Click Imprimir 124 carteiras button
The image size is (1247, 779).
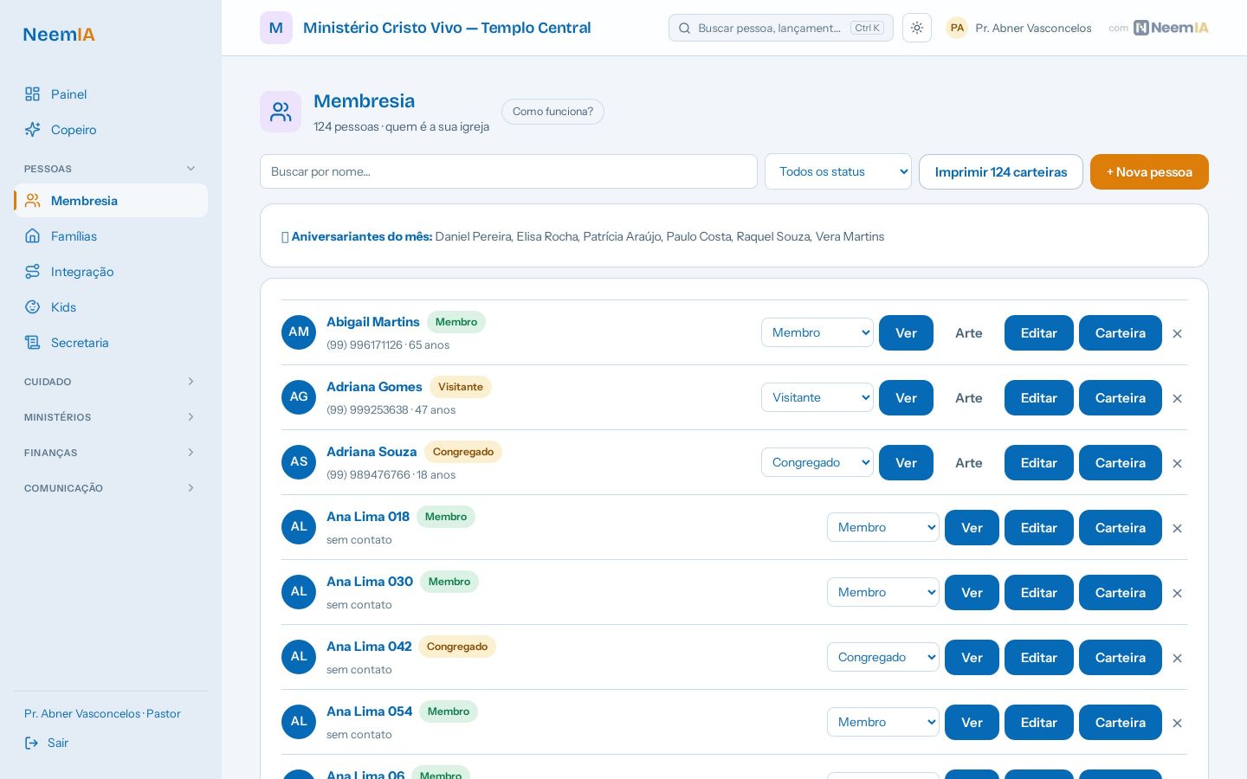tap(1001, 171)
